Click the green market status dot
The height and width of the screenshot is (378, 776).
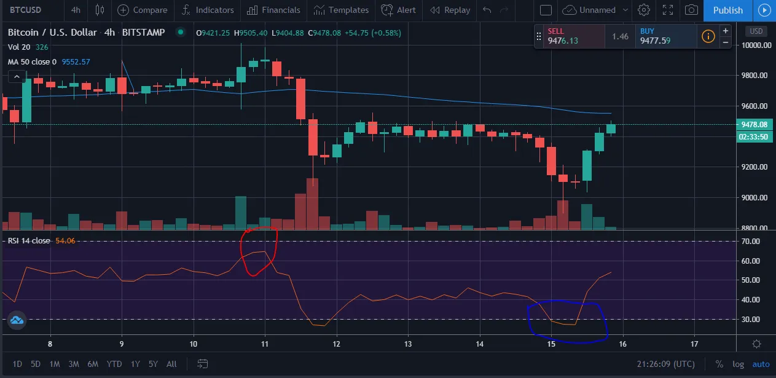(180, 32)
